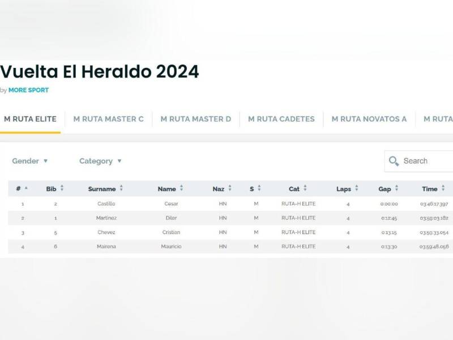This screenshot has width=453, height=340.
Task: Click into the Search input field
Action: coord(426,161)
